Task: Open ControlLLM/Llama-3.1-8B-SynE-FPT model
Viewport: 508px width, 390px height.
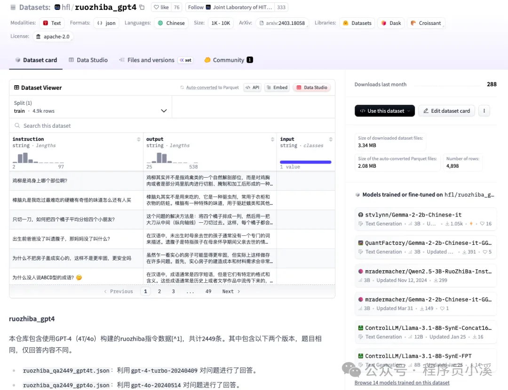Action: pyautogui.click(x=426, y=360)
